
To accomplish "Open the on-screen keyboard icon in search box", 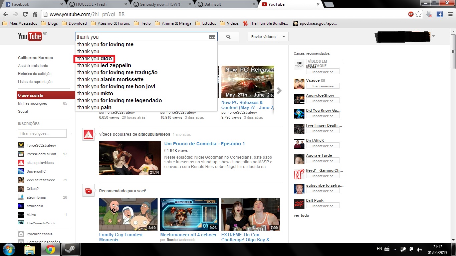I will (x=212, y=37).
